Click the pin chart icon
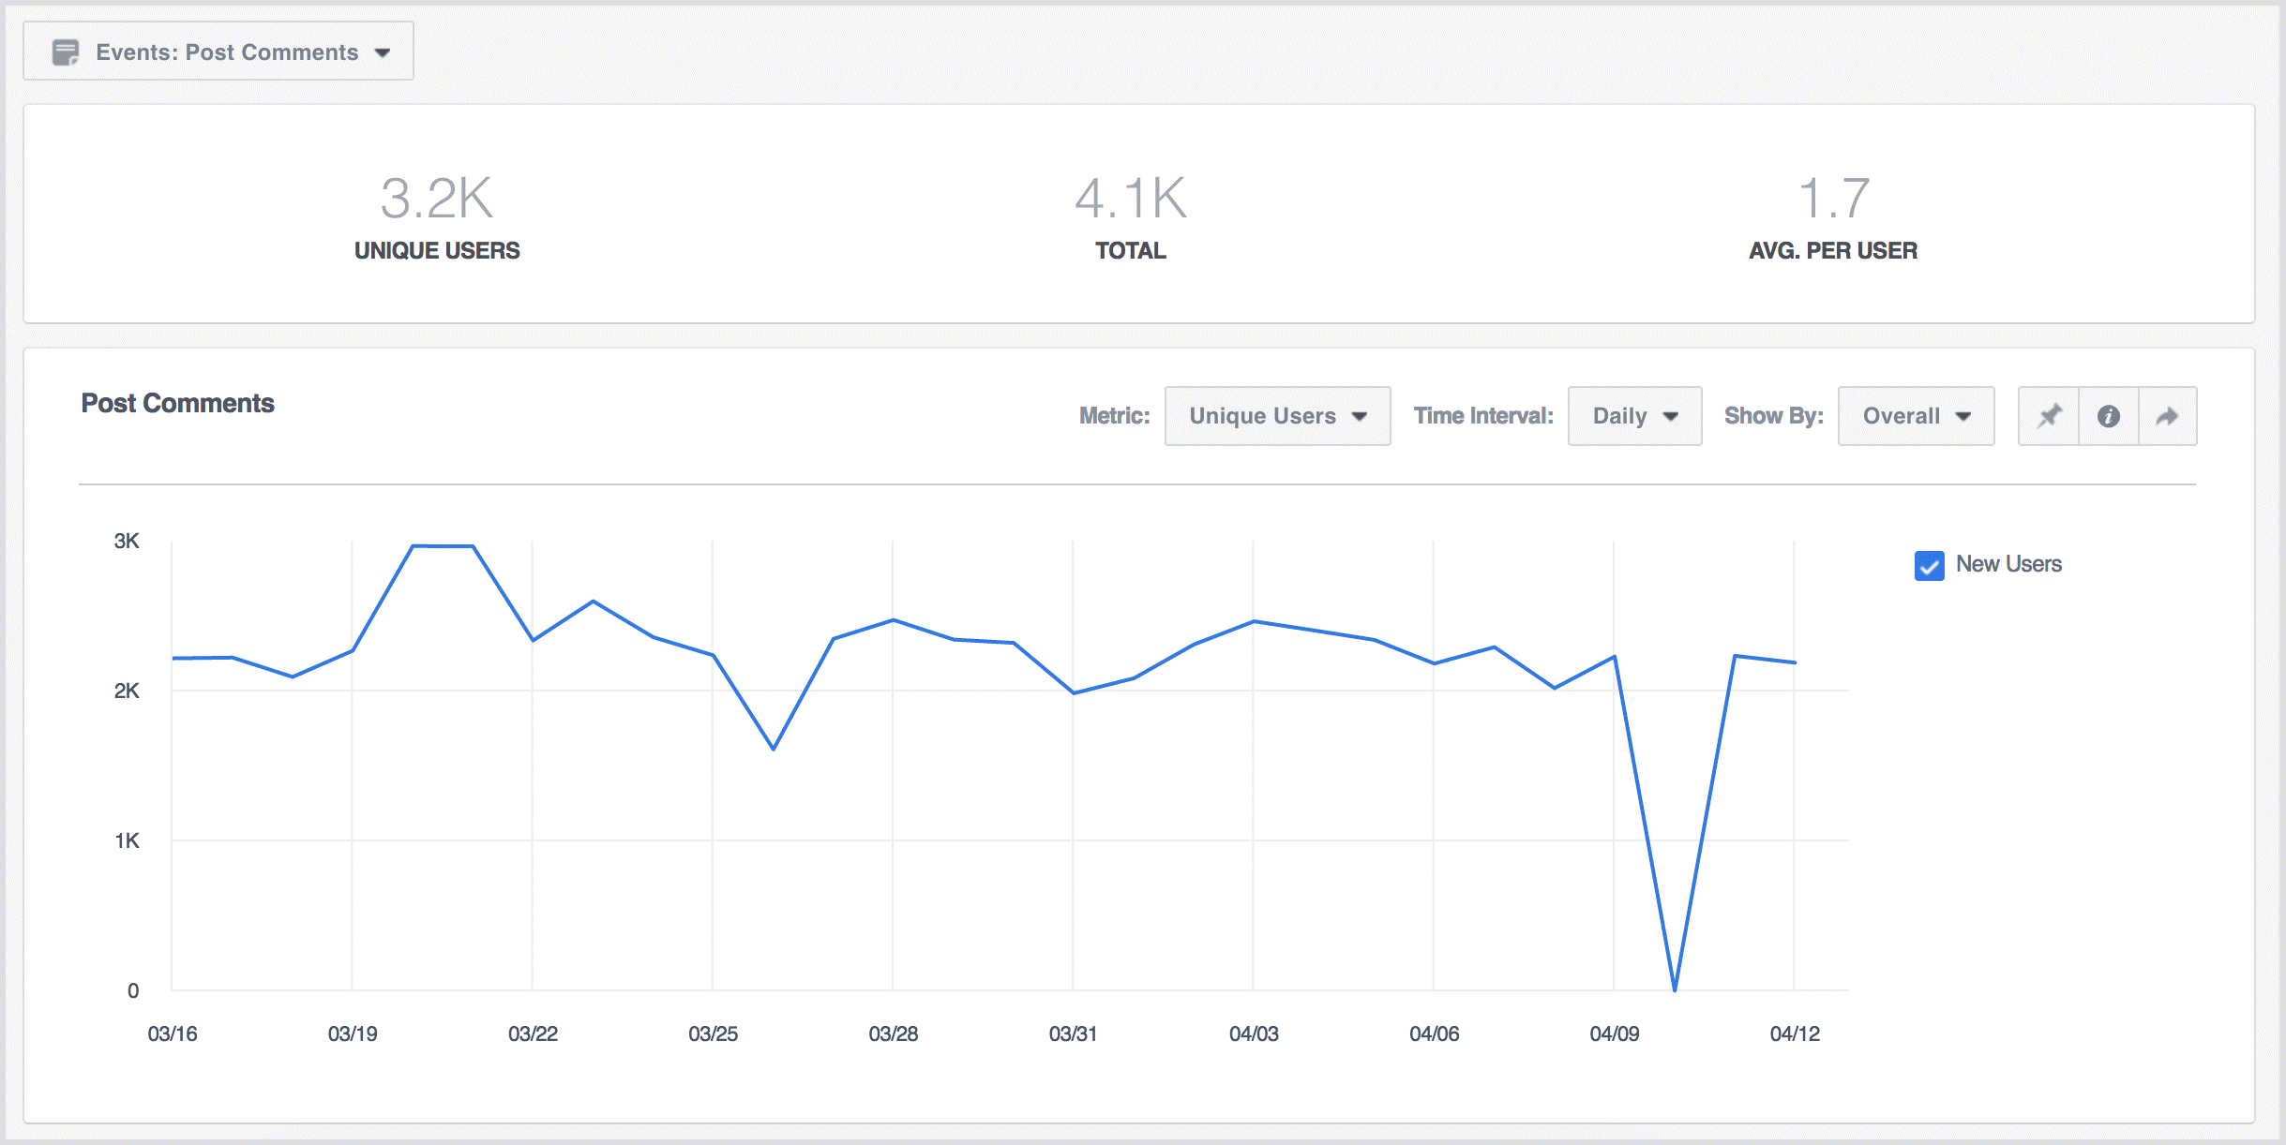 coord(2049,416)
